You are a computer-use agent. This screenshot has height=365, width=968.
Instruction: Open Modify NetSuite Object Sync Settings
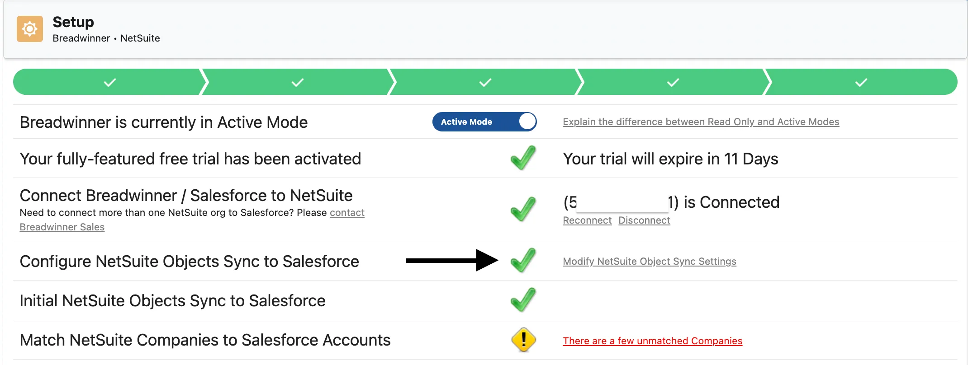(650, 262)
